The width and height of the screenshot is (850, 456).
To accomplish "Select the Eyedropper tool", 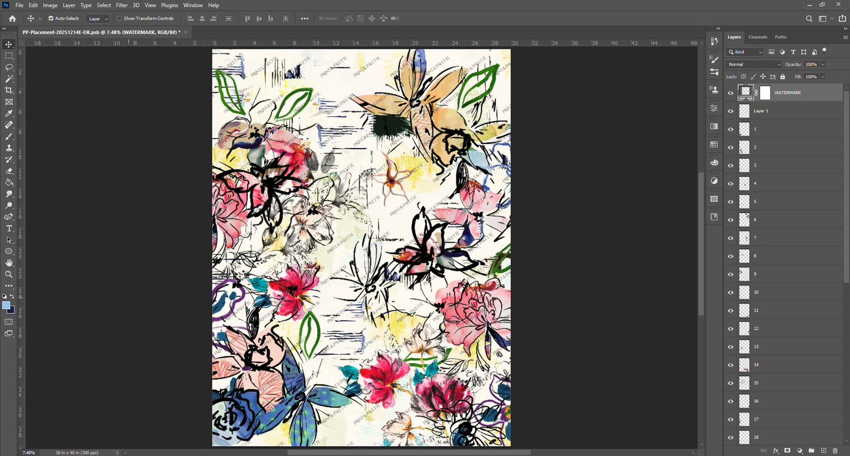I will click(9, 113).
